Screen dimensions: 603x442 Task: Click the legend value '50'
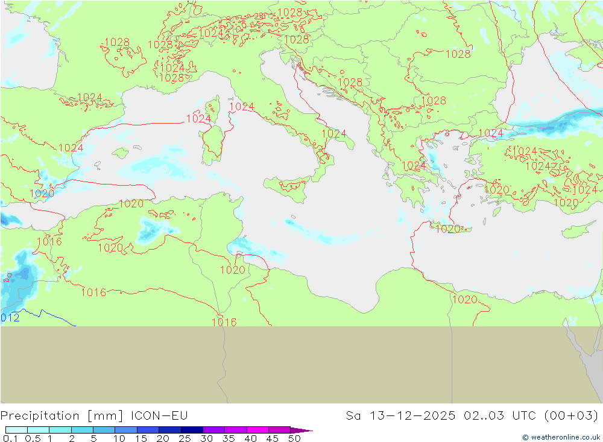click(295, 438)
